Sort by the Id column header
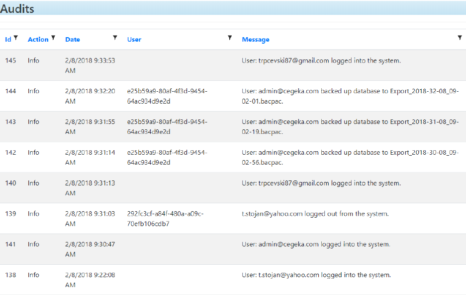Screen dimensions: 466x295 point(8,39)
